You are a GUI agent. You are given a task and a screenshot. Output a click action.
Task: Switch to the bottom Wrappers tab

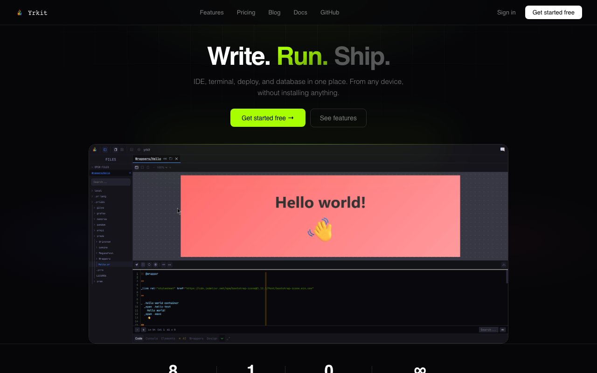click(196, 338)
